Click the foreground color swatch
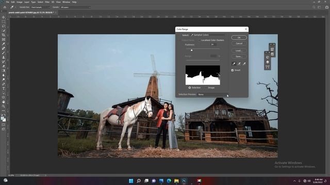The image size is (330, 185). coord(2,119)
